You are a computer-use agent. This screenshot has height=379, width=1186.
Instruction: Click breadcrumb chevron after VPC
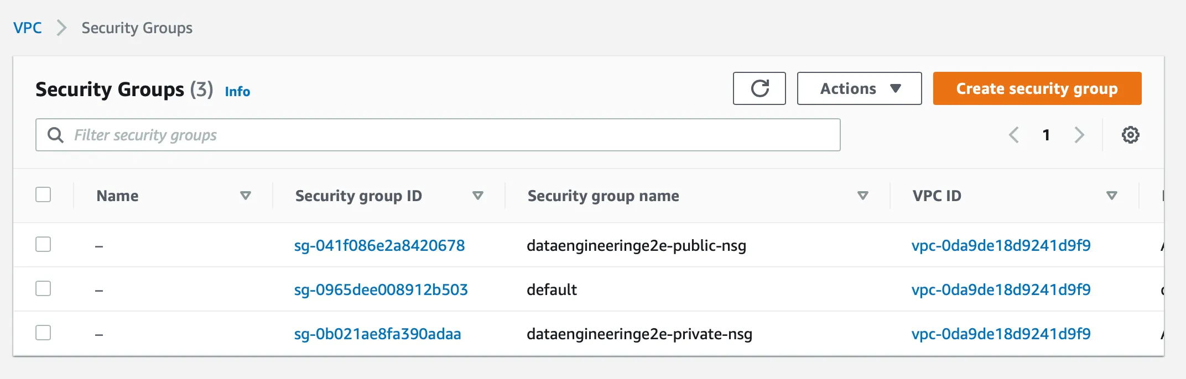(x=61, y=28)
